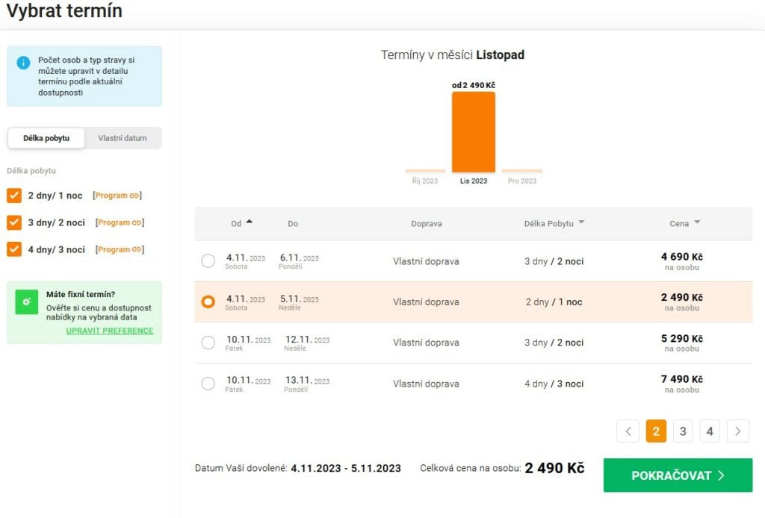Click the orange Lis 2023 chart bar
This screenshot has height=518, width=765.
click(x=473, y=132)
